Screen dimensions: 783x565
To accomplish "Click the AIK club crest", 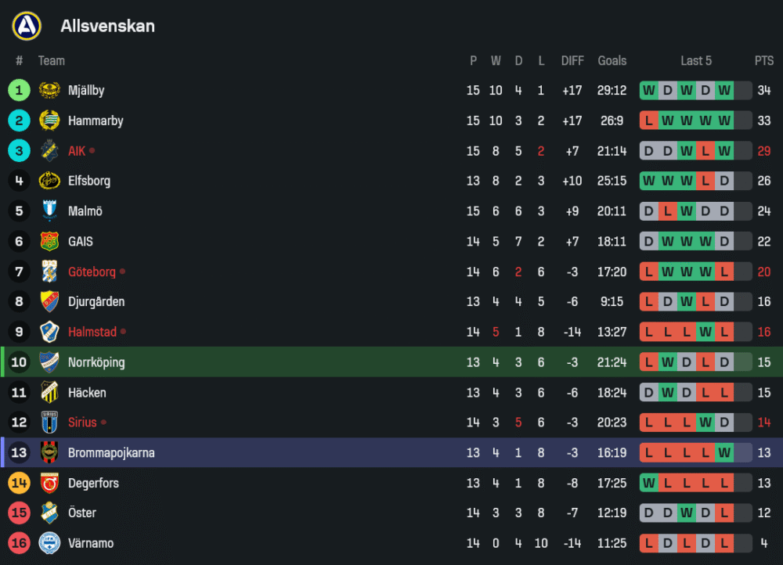I will pos(49,150).
